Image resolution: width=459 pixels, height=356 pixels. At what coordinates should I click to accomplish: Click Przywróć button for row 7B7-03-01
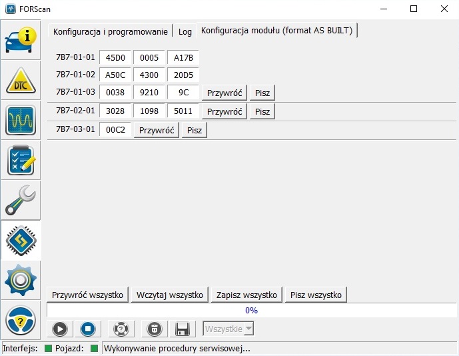pos(157,130)
